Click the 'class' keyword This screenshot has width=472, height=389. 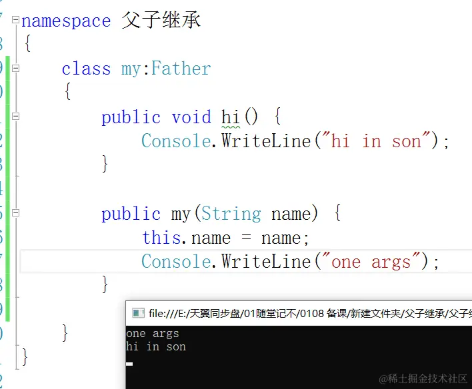86,69
